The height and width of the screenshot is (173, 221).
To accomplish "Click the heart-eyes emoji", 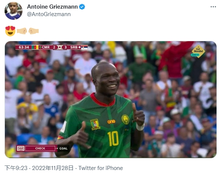I will 10,31.
